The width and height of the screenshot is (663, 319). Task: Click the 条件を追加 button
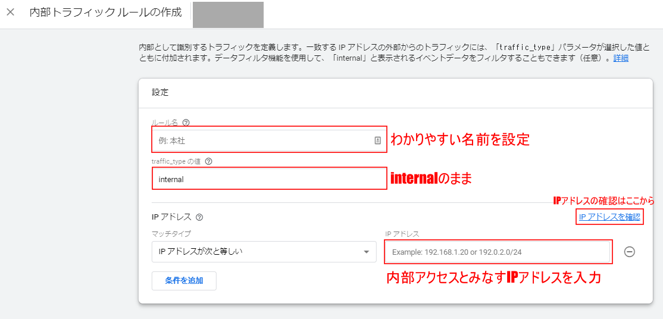click(x=184, y=280)
